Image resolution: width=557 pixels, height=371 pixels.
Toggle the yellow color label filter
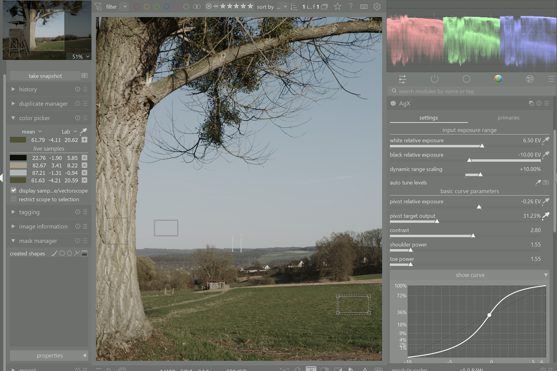(147, 7)
